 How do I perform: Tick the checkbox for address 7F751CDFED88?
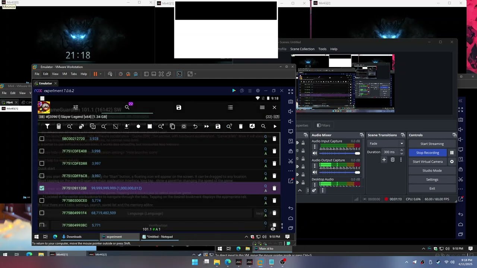pyautogui.click(x=42, y=163)
